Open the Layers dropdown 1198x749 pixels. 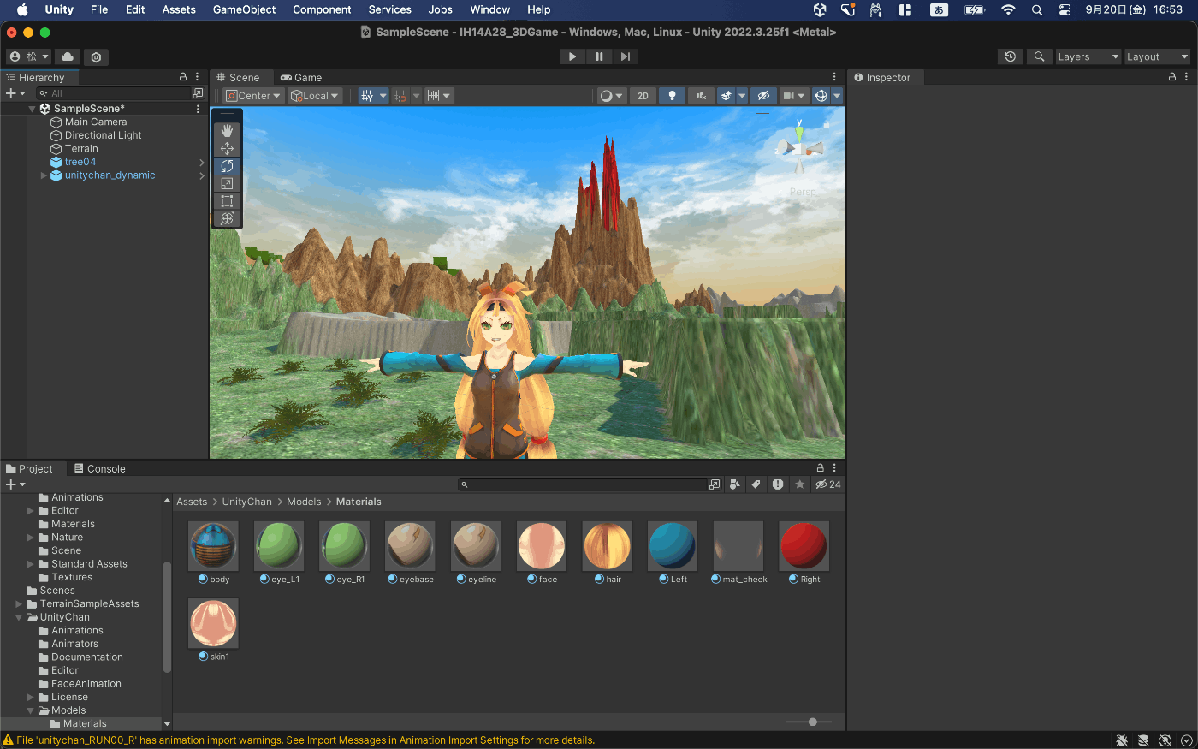click(x=1088, y=56)
